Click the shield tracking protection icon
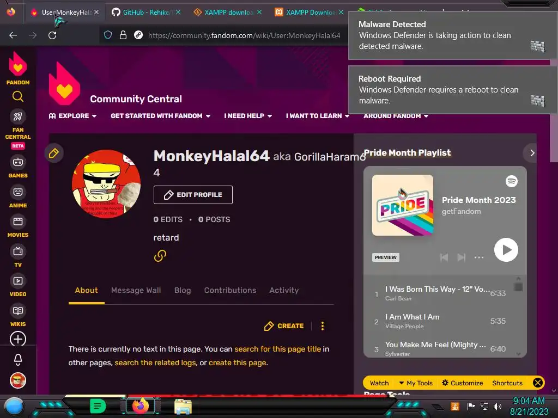The height and width of the screenshot is (418, 558). click(108, 35)
